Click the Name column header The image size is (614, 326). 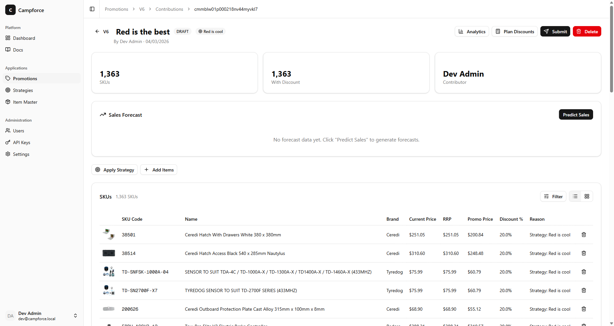pyautogui.click(x=191, y=219)
